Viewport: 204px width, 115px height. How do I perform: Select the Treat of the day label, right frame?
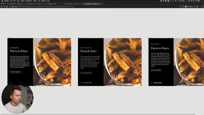tap(155, 44)
